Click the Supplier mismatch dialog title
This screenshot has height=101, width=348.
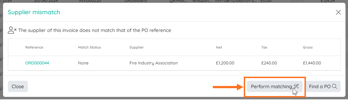pyautogui.click(x=34, y=12)
